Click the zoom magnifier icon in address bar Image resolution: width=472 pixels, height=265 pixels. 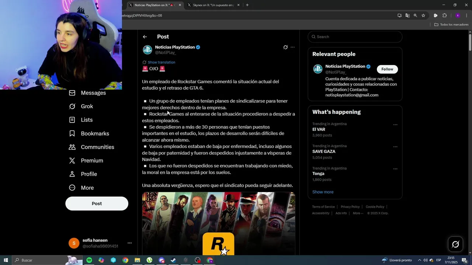coord(415,15)
